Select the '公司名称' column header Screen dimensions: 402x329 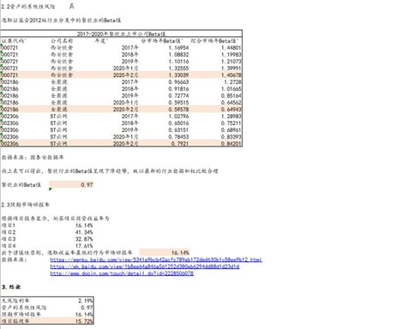pos(62,41)
